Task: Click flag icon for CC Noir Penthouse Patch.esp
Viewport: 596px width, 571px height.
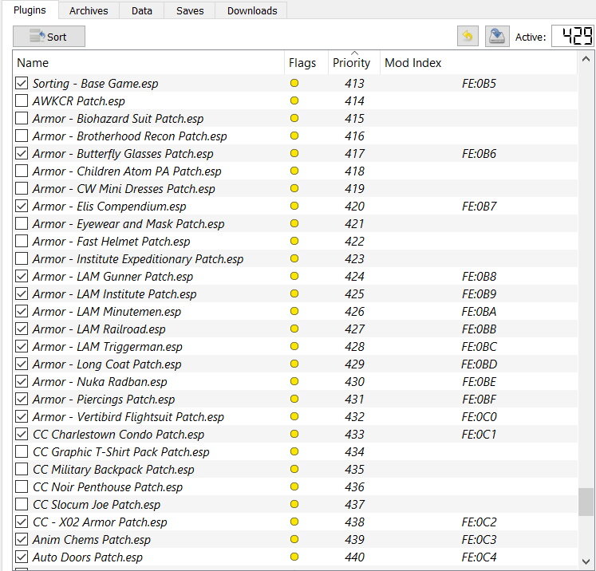Action: pos(294,486)
